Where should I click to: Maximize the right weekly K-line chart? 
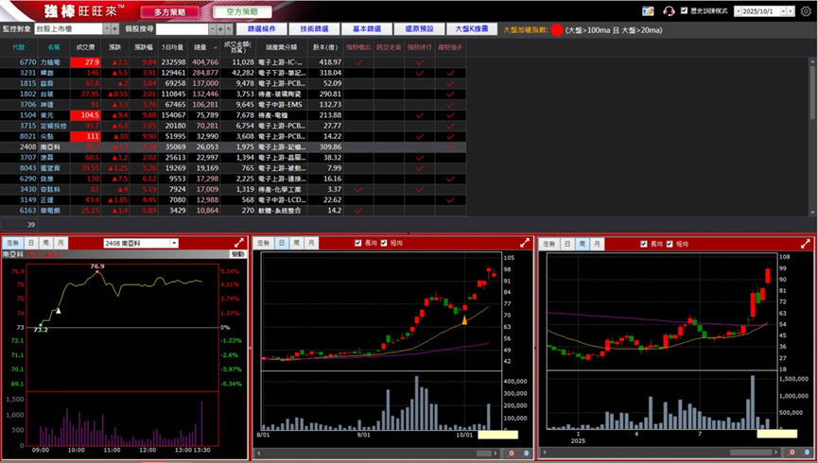[x=806, y=244]
